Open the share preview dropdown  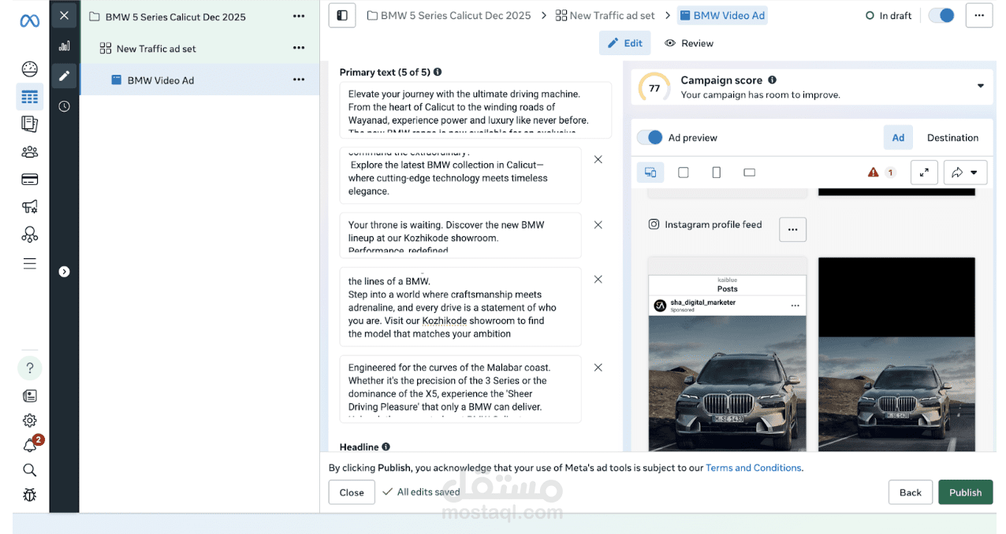tap(965, 172)
